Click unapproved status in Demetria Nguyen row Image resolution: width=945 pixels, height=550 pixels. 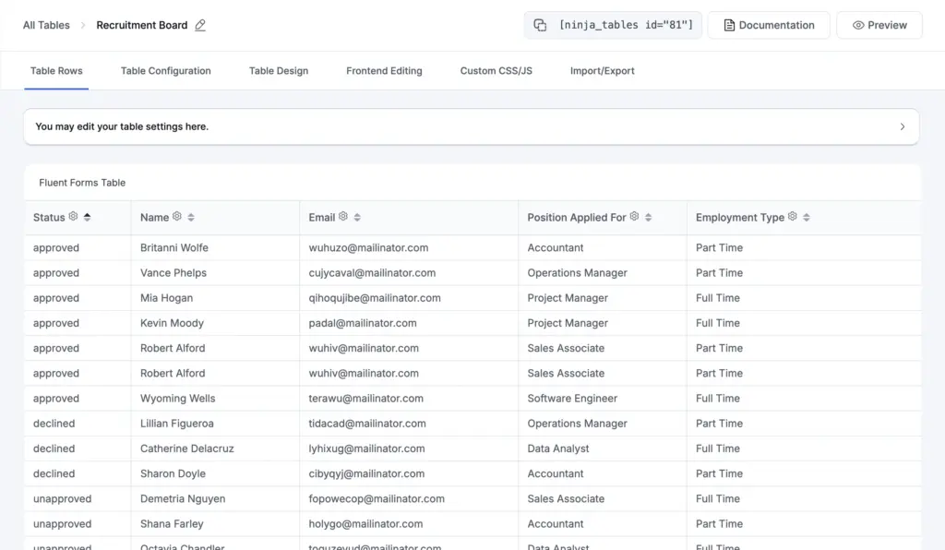pos(62,499)
